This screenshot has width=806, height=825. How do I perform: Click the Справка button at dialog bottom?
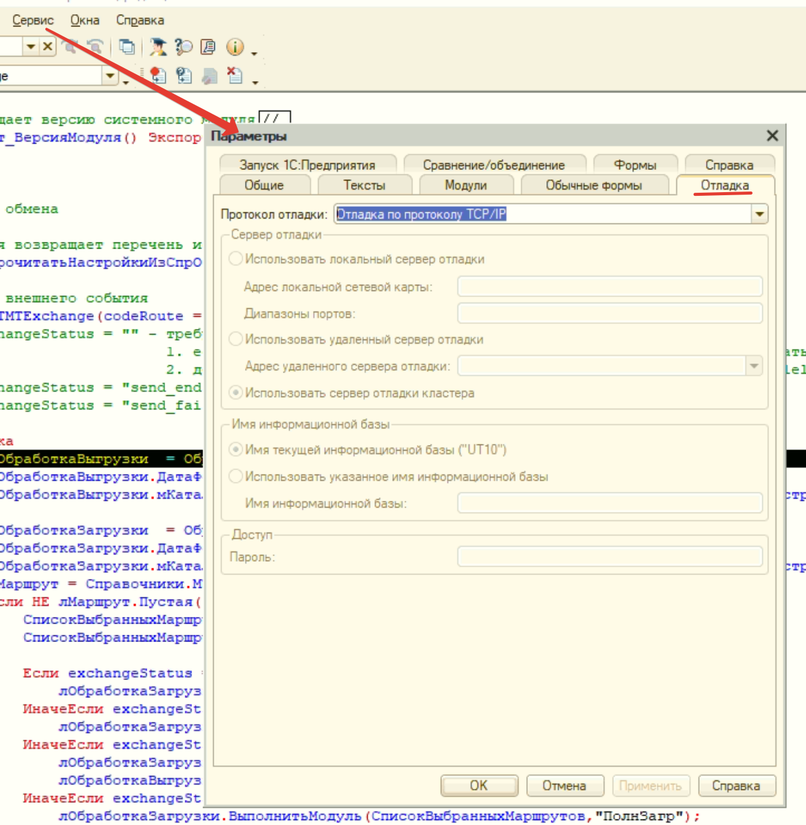click(x=736, y=786)
